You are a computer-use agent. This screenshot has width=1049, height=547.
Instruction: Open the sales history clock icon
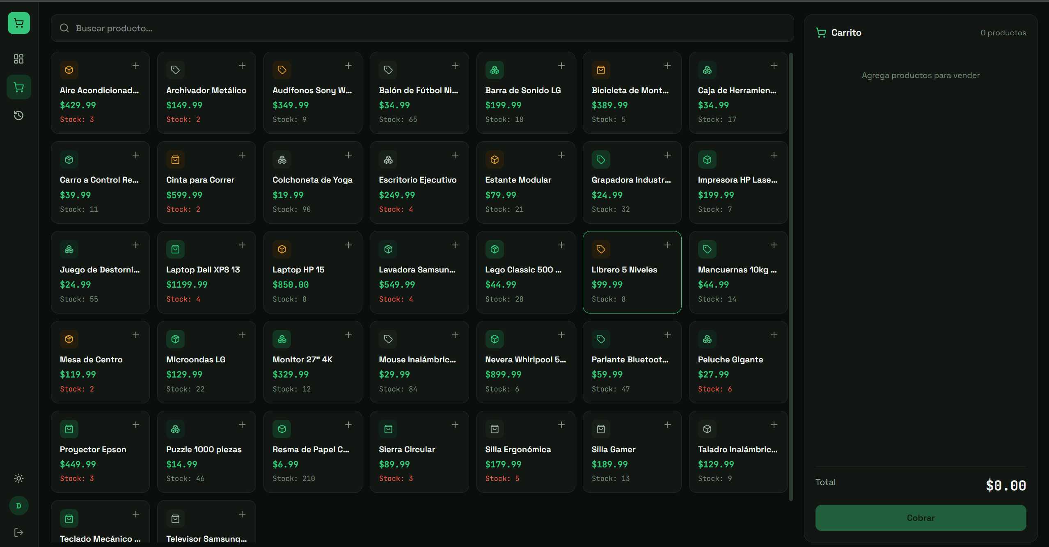18,115
